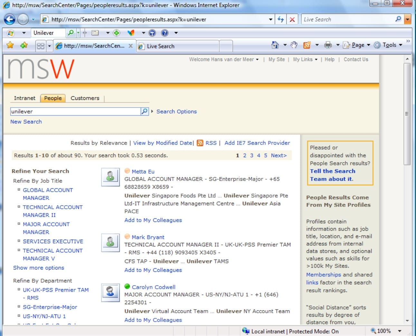The width and height of the screenshot is (416, 336).
Task: Click the Next> results link
Action: pyautogui.click(x=279, y=155)
